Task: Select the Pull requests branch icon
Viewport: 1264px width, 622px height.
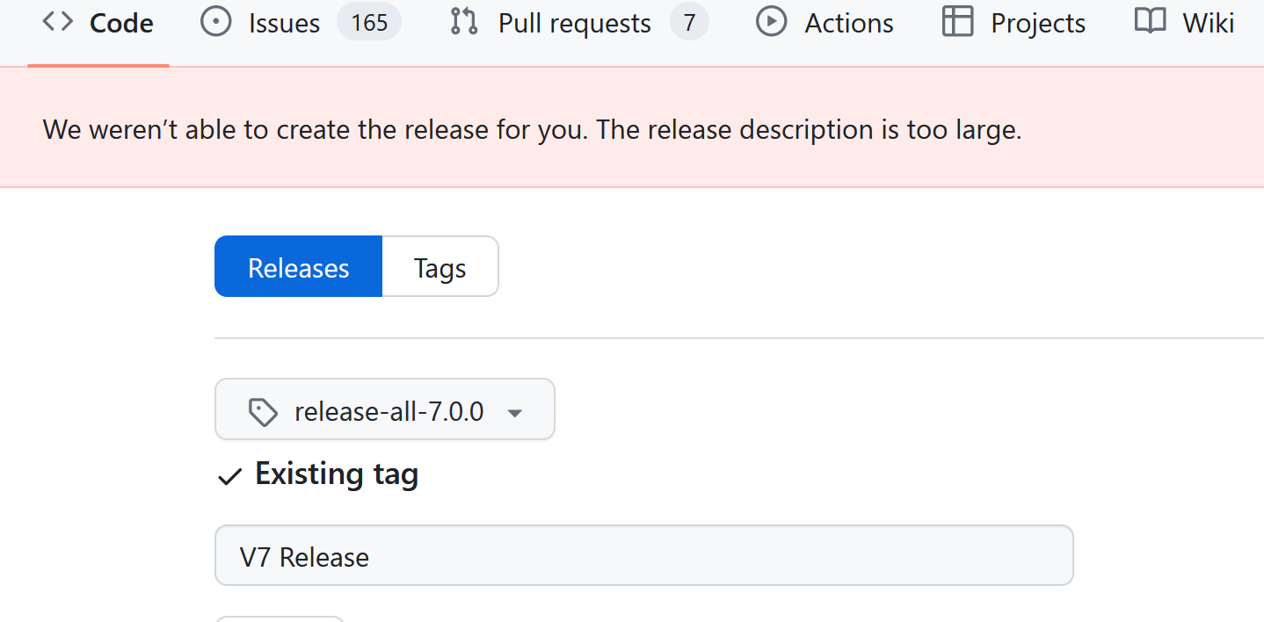Action: tap(462, 22)
